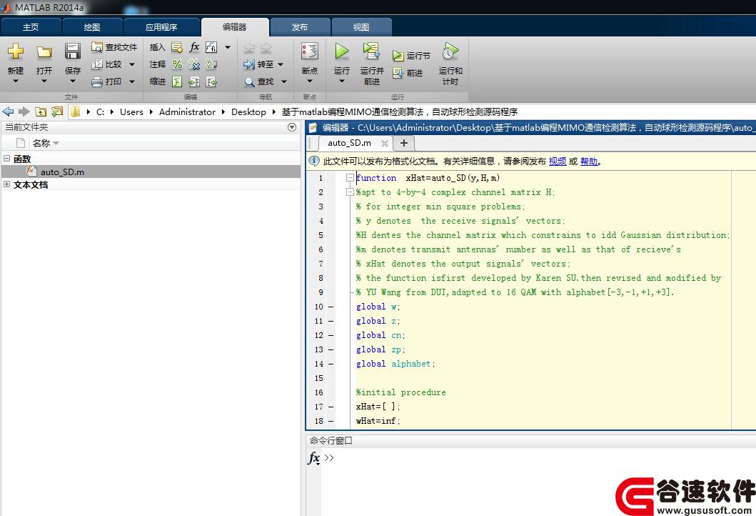Click 运行和计时 (Run and Time) icon
Viewport: 756px width, 516px height.
point(450,51)
